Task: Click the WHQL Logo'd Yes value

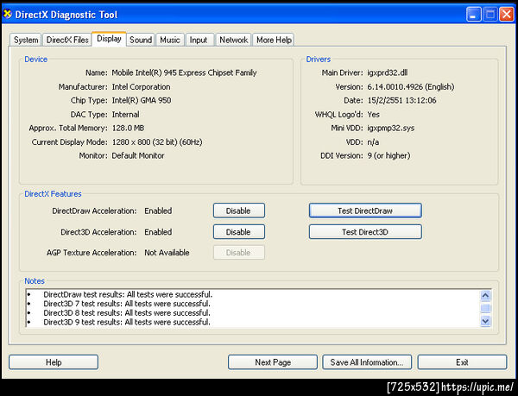Action: point(373,115)
